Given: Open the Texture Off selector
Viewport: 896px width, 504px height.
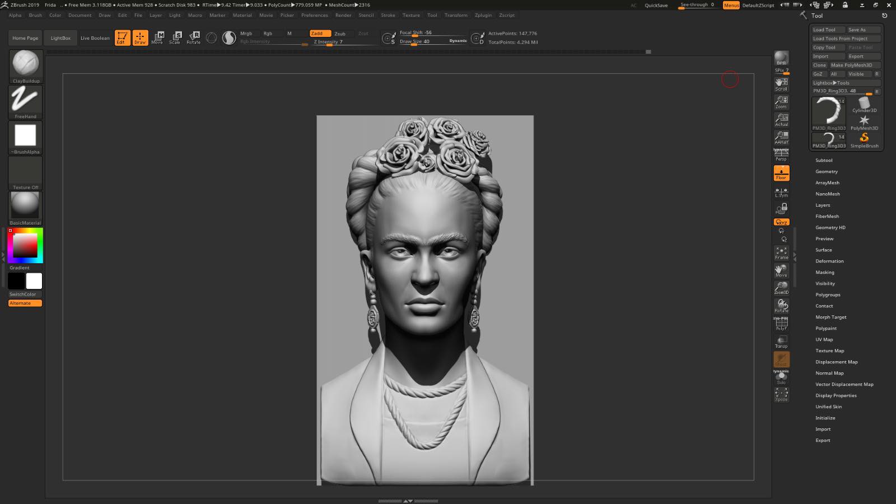Looking at the screenshot, I should click(x=25, y=173).
